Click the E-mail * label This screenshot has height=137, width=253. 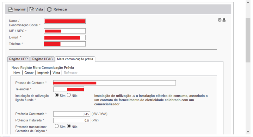[x=15, y=37]
